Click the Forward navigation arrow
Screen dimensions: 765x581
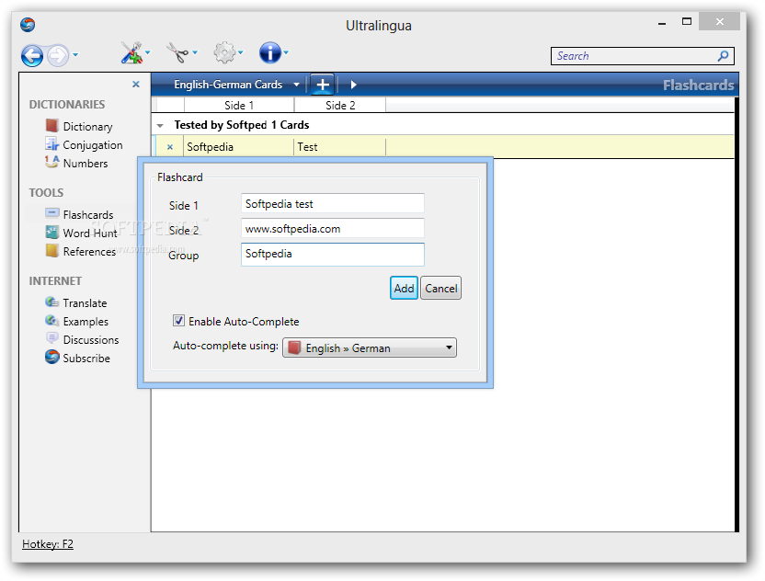tap(58, 55)
